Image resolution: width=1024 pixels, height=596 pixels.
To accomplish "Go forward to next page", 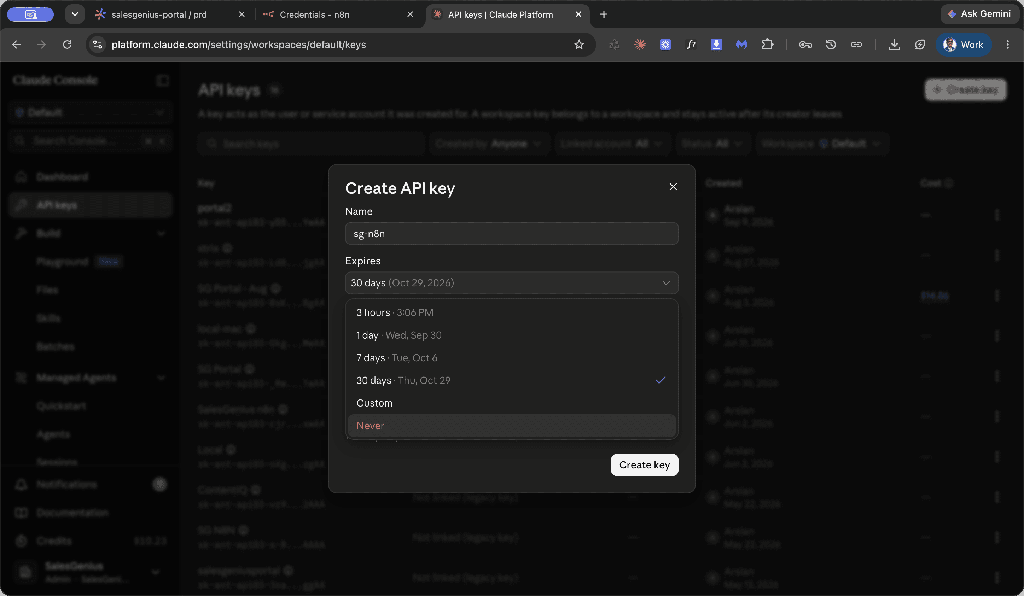I will (x=41, y=44).
